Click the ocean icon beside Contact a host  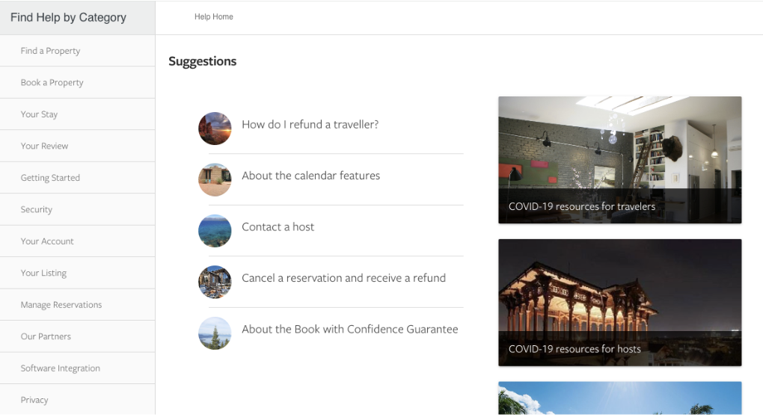click(x=215, y=231)
